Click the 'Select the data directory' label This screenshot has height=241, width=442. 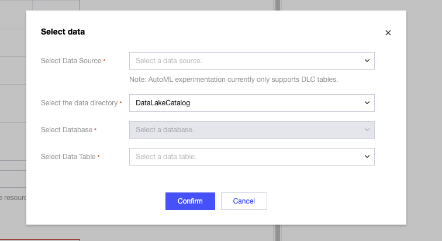[79, 103]
